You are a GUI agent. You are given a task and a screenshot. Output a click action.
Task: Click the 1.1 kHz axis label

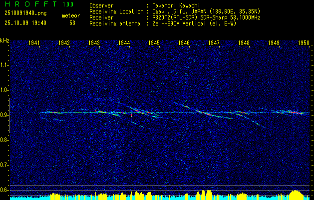tap(4, 65)
